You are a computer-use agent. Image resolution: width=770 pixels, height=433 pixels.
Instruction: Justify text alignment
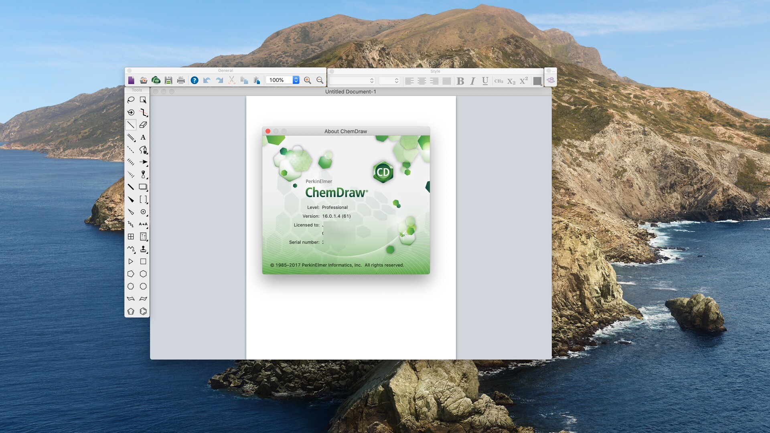click(x=447, y=81)
